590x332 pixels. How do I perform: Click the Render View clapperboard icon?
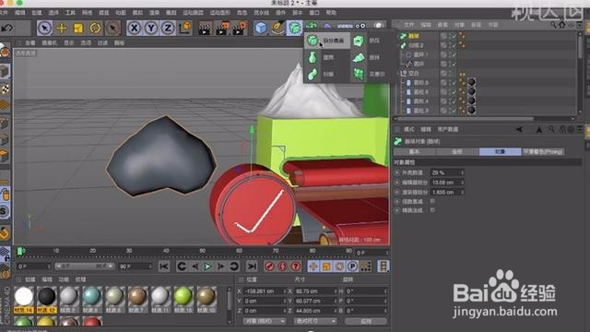click(x=205, y=29)
